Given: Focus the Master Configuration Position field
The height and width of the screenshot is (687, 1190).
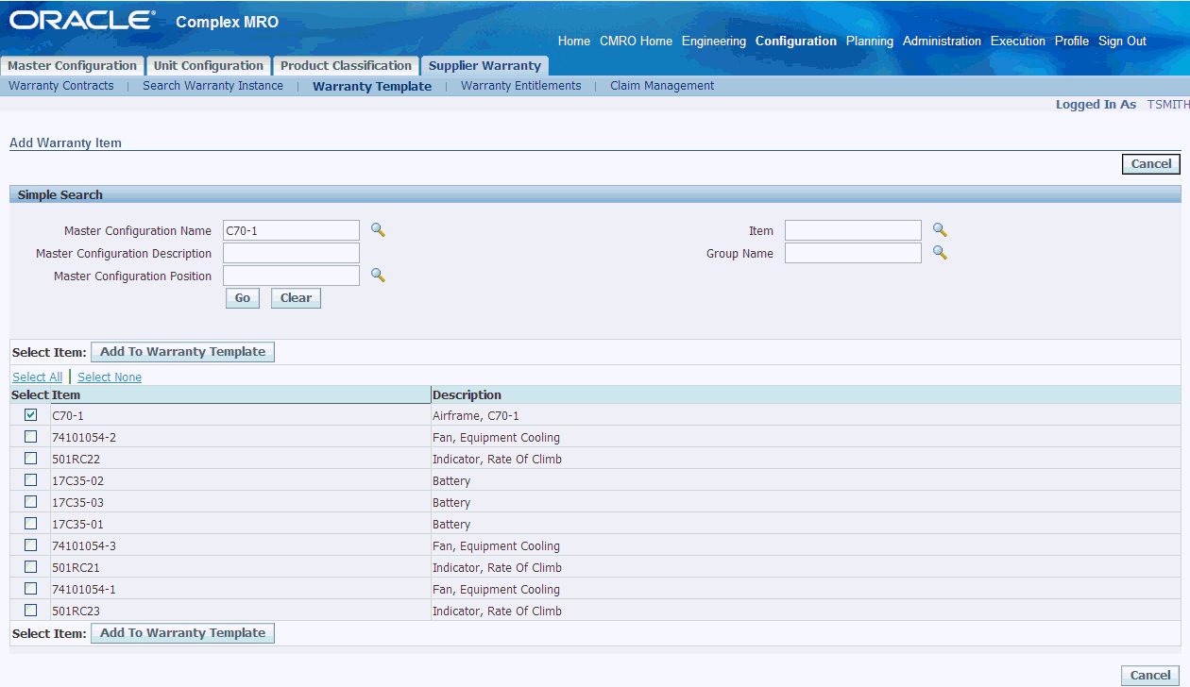Looking at the screenshot, I should tap(291, 276).
